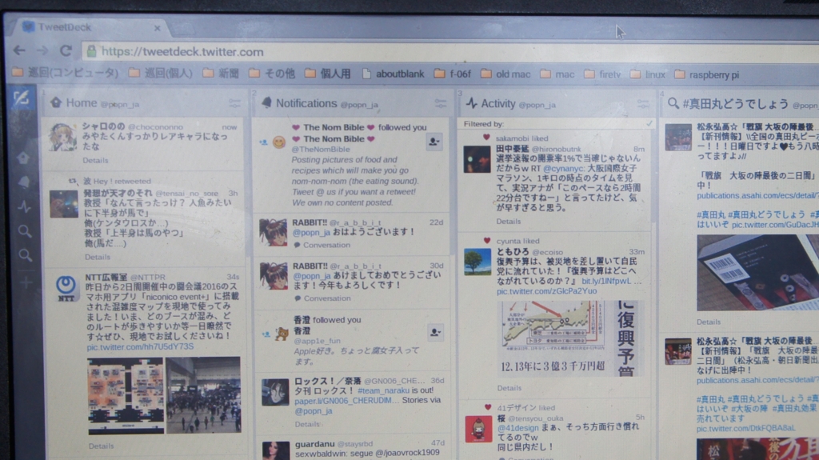
Task: Open firetv bookmark folder
Action: (603, 74)
